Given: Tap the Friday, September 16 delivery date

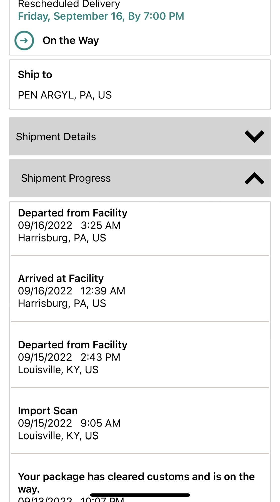Looking at the screenshot, I should click(x=101, y=16).
